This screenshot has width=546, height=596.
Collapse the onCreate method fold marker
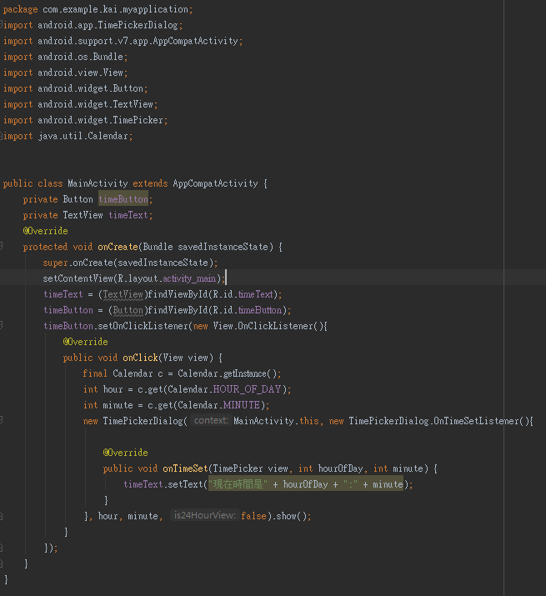click(1, 246)
